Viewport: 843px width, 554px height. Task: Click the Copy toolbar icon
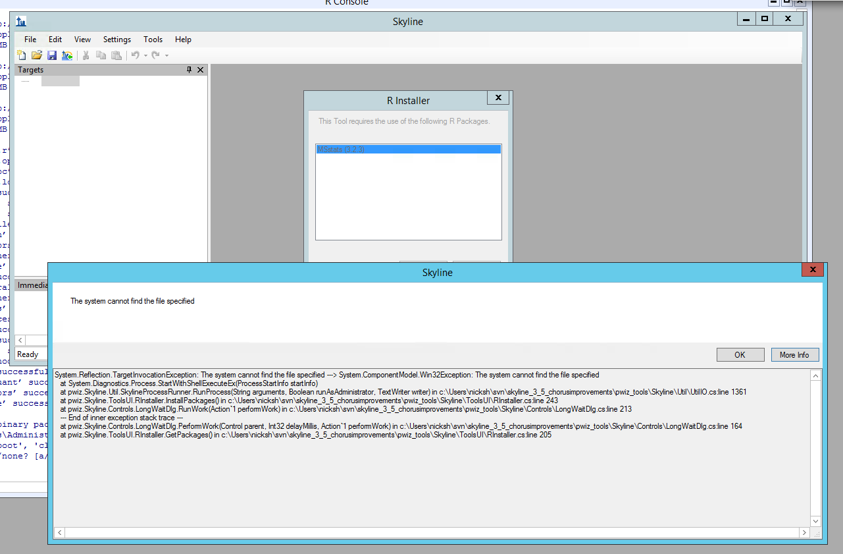click(x=101, y=56)
